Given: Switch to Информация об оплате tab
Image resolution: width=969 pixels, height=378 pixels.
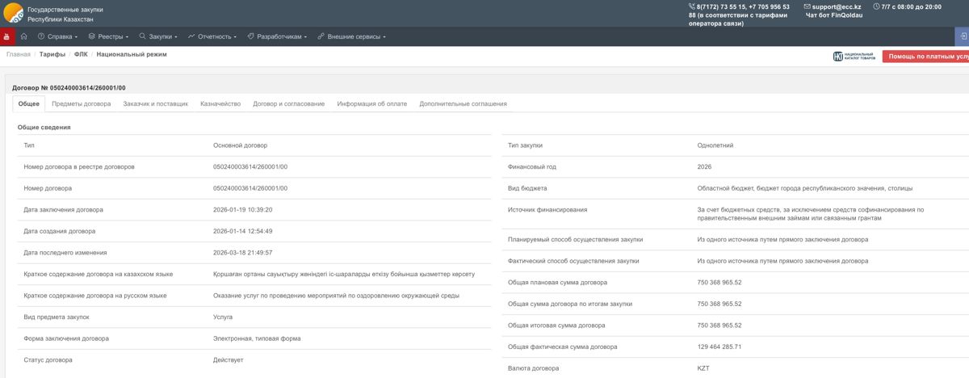Looking at the screenshot, I should 372,103.
